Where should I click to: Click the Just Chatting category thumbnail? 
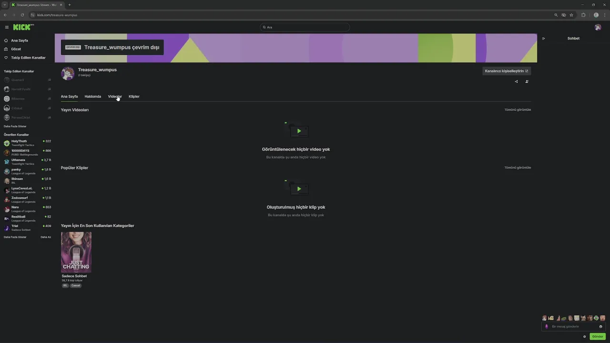click(x=76, y=252)
